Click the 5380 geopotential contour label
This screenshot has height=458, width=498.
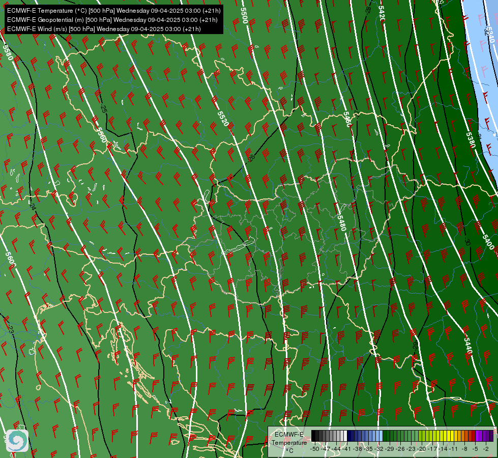[x=471, y=140]
